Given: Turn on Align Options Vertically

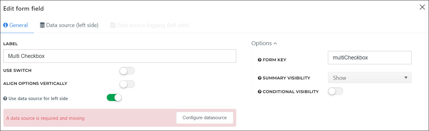Looking at the screenshot, I should (127, 84).
